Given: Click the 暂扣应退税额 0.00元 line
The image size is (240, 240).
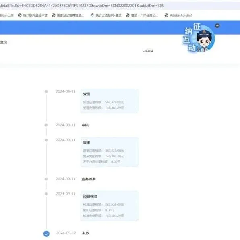Looking at the screenshot, I should coord(99,210).
